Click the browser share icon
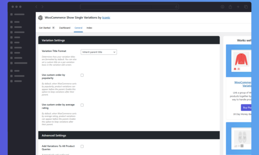 pyautogui.click(x=230, y=7)
